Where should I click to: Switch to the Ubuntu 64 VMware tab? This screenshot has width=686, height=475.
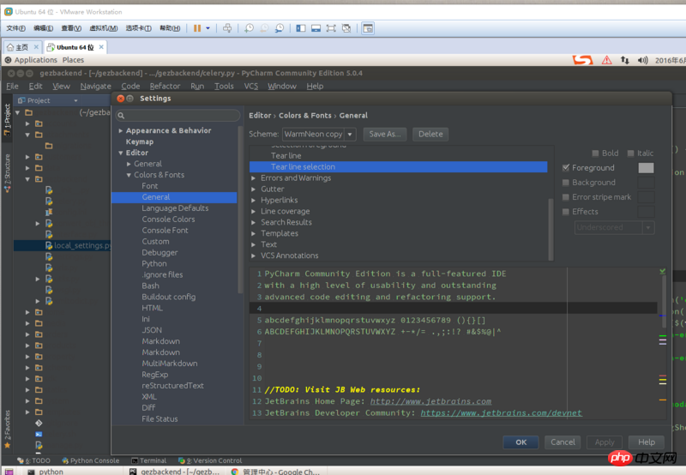[x=74, y=47]
